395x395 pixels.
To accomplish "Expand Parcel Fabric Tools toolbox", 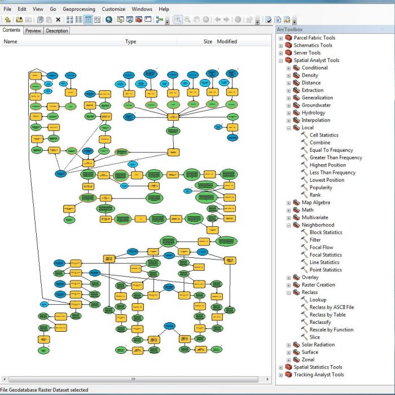I will pos(280,38).
